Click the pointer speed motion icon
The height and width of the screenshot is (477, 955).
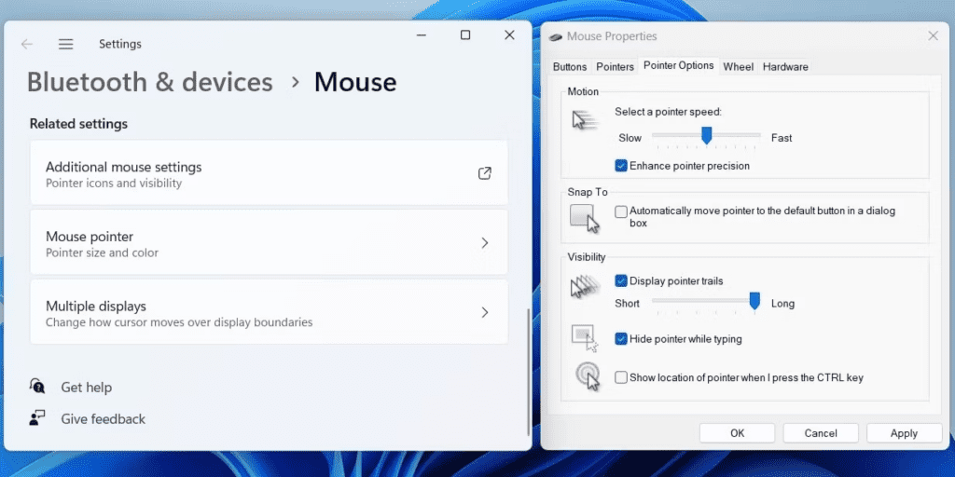pos(584,120)
